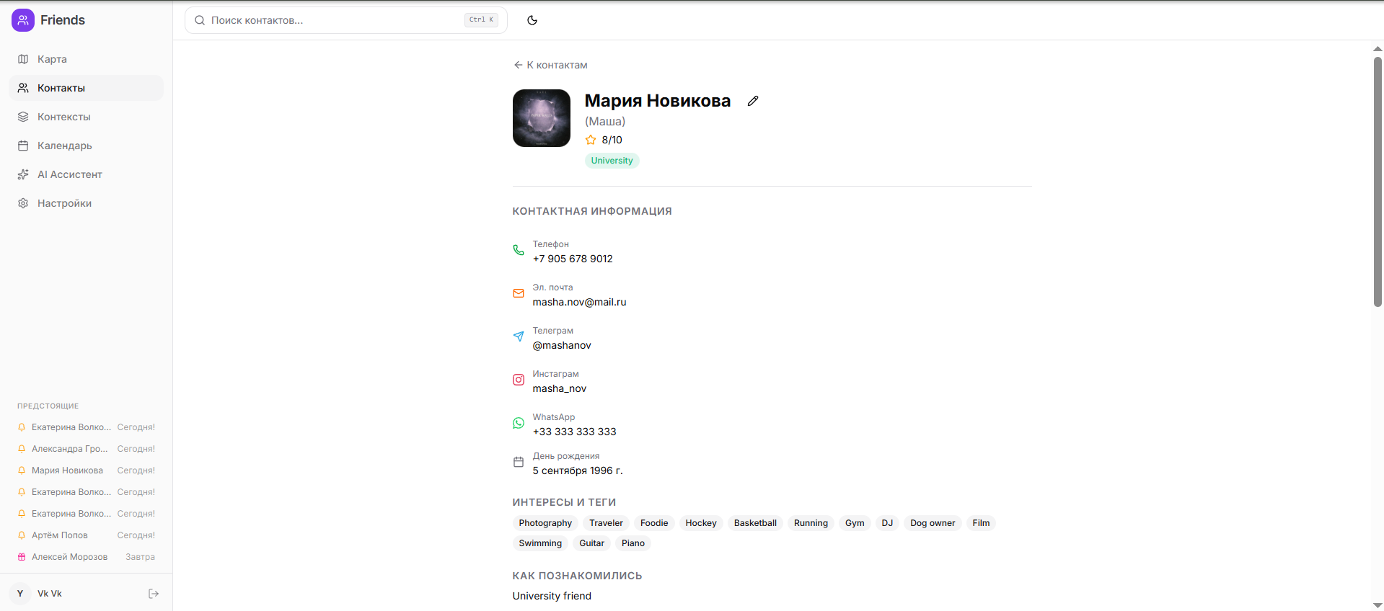This screenshot has height=611, width=1384.
Task: Open upcoming Алексей Морозов reminder
Action: point(86,557)
